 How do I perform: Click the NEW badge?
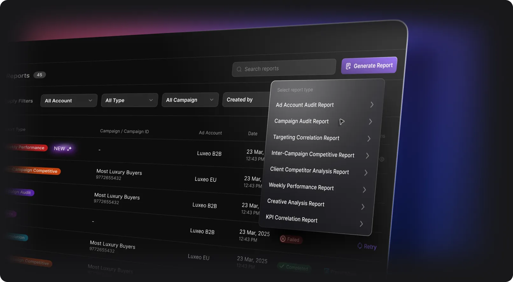(63, 148)
